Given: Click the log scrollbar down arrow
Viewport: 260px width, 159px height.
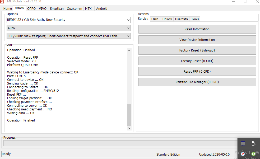Looking at the screenshot, I should [x=129, y=128].
